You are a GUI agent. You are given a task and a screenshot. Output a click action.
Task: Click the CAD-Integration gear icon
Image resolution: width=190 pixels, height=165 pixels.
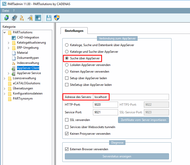pos(14,38)
